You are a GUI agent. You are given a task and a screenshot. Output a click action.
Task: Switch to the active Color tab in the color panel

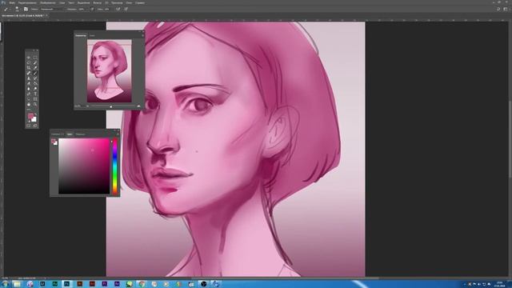click(70, 134)
